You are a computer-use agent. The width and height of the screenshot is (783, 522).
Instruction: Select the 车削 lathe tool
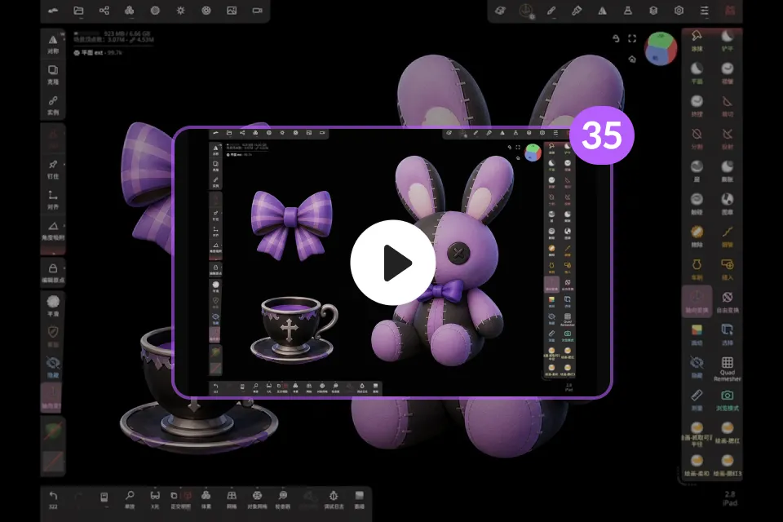[697, 269]
